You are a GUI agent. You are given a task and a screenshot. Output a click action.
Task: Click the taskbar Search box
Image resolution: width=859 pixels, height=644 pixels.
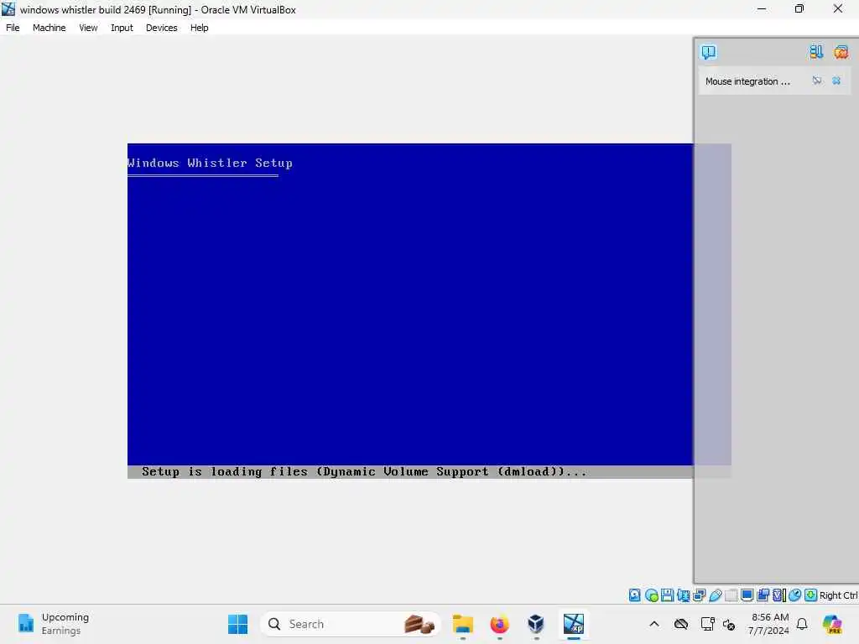point(351,624)
